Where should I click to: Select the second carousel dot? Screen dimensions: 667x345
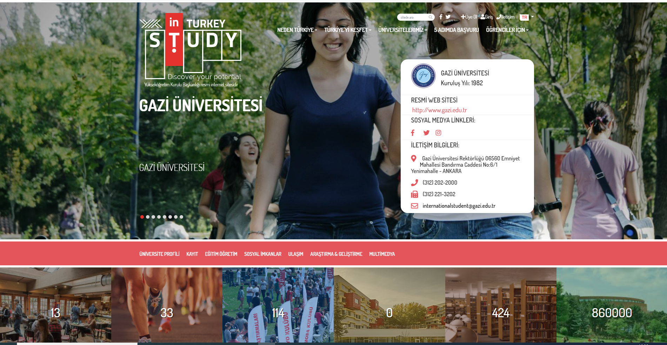coord(147,217)
